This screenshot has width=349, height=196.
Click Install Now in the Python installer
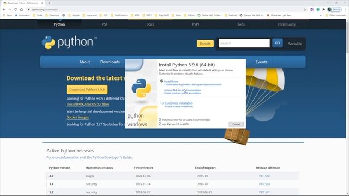pyautogui.click(x=171, y=81)
